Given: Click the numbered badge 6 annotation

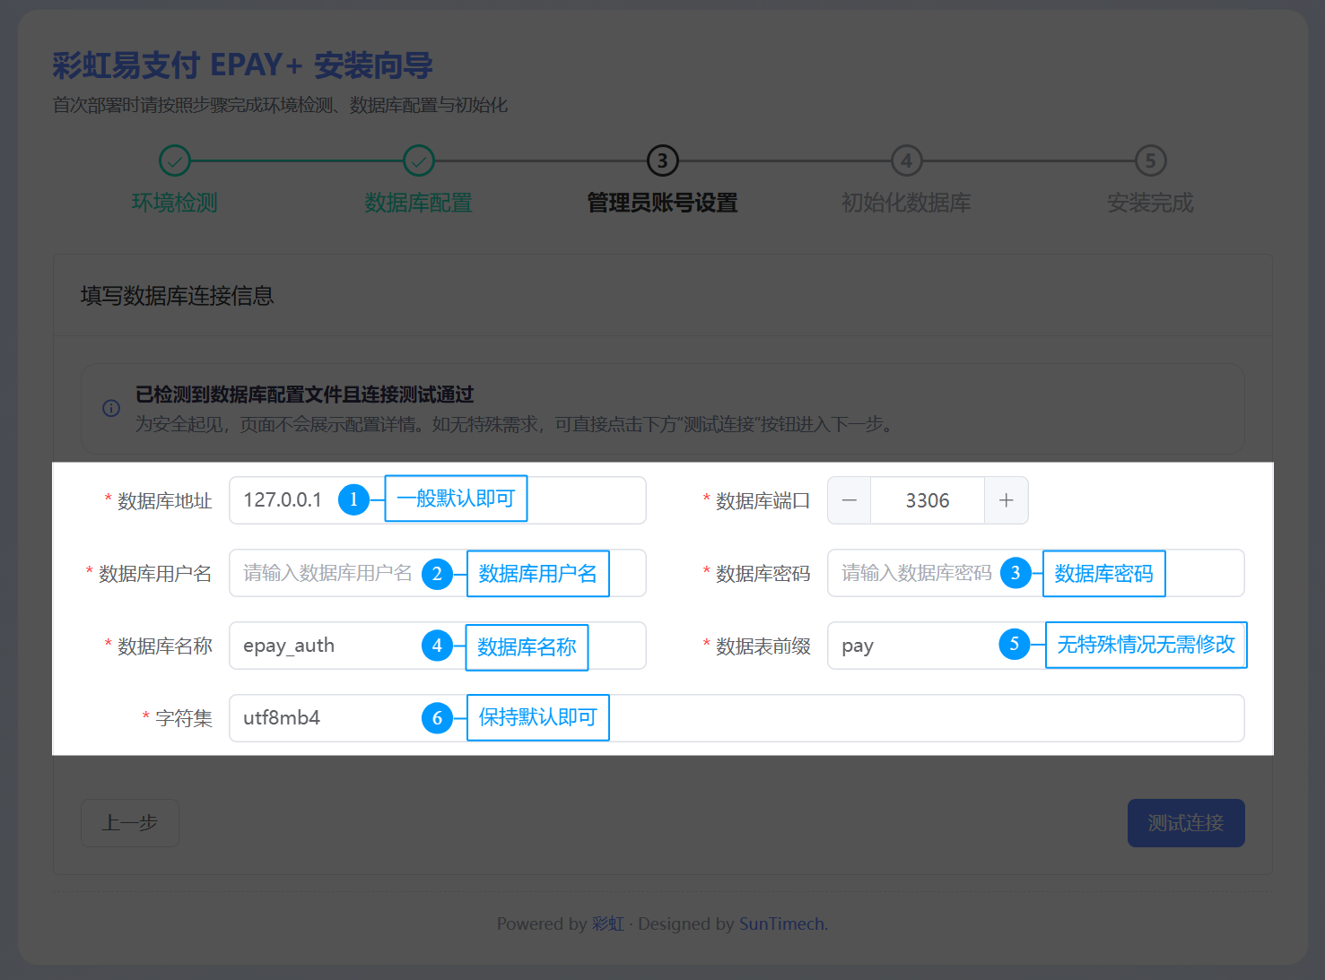Looking at the screenshot, I should [x=437, y=717].
